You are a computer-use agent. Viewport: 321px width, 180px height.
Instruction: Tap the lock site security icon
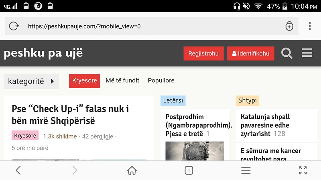click(289, 26)
